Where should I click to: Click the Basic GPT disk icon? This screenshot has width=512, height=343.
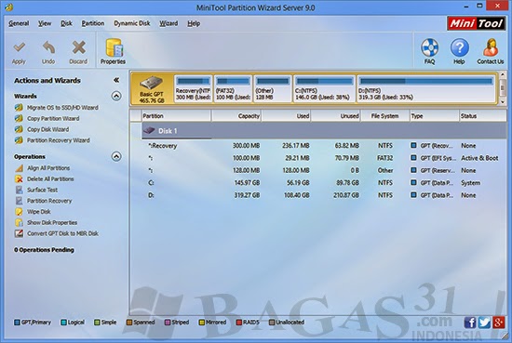click(151, 83)
